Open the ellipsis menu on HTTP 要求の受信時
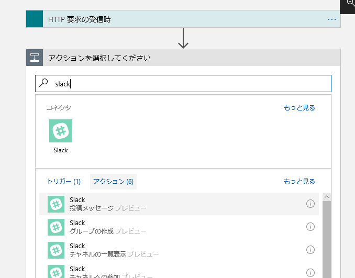This screenshot has width=355, height=278. 331,19
